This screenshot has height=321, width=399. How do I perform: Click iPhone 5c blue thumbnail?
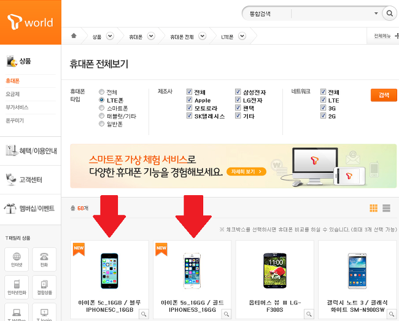tap(109, 271)
